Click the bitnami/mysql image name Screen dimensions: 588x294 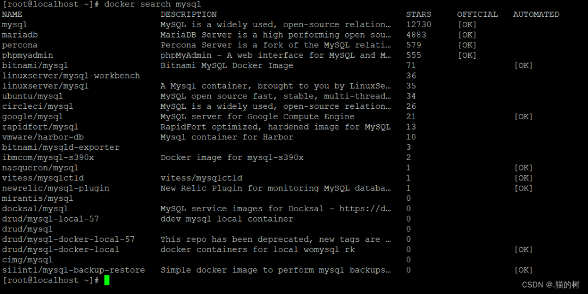click(x=35, y=66)
